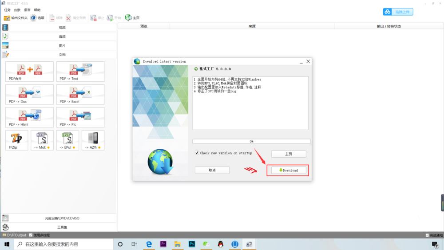The width and height of the screenshot is (444, 250).
Task: Click the 移除 remove toolbar button
Action: tap(56, 18)
